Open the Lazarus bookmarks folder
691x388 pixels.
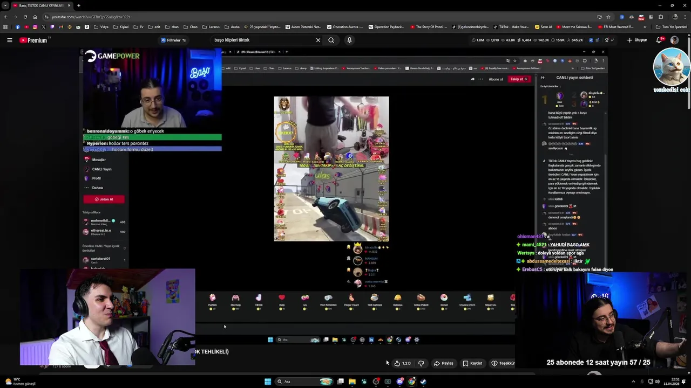tap(210, 27)
